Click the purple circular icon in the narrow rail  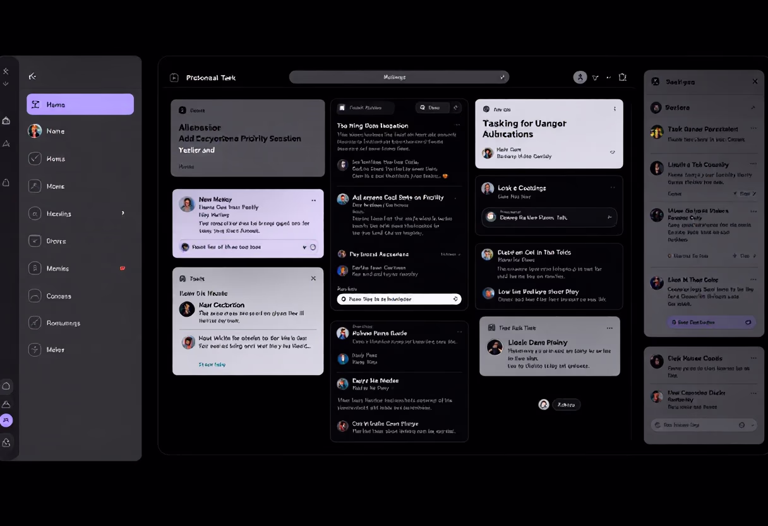coord(6,420)
